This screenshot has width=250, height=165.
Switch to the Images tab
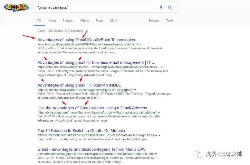pyautogui.click(x=68, y=21)
